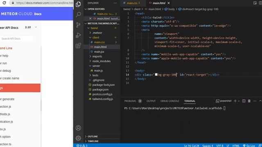The image size is (262, 147).
Task: Expand the Timeline section
Action: (x=86, y=141)
